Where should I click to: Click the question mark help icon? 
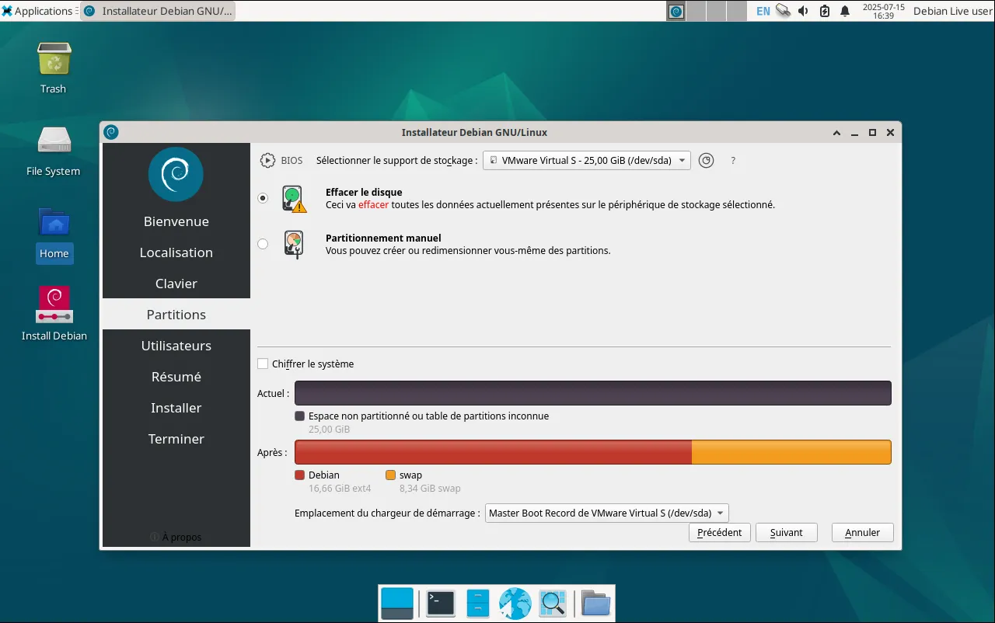pos(732,161)
